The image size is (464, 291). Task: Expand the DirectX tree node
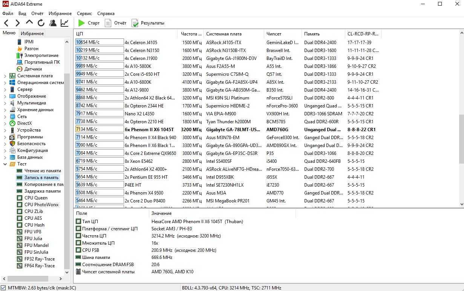5,123
